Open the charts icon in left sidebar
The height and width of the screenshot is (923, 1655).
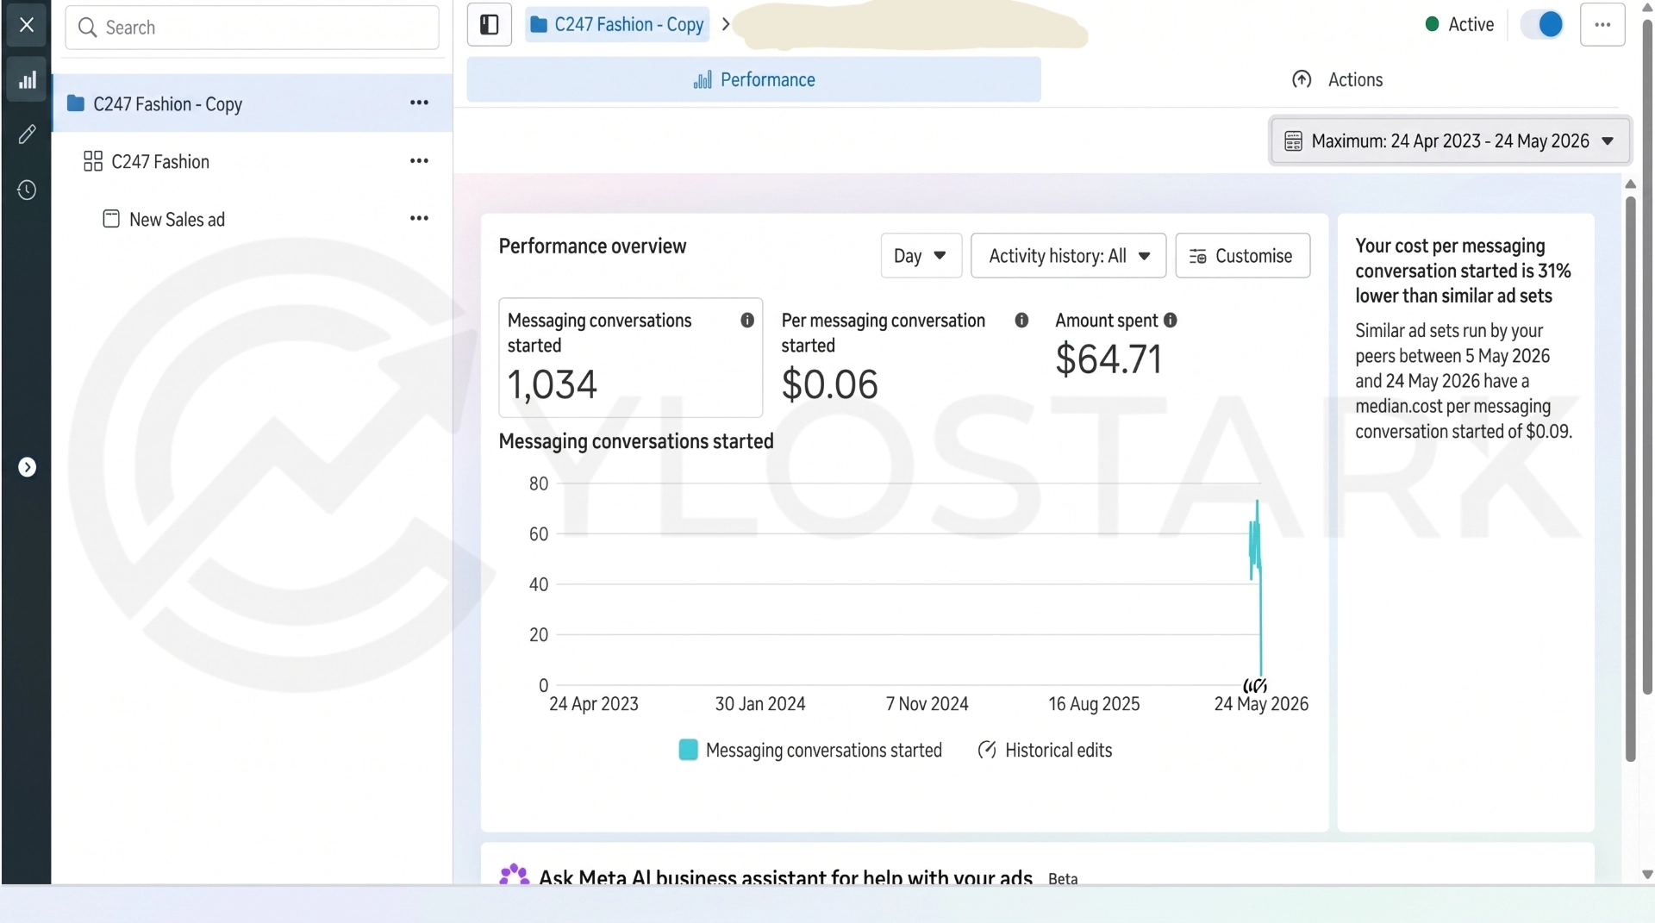click(27, 80)
